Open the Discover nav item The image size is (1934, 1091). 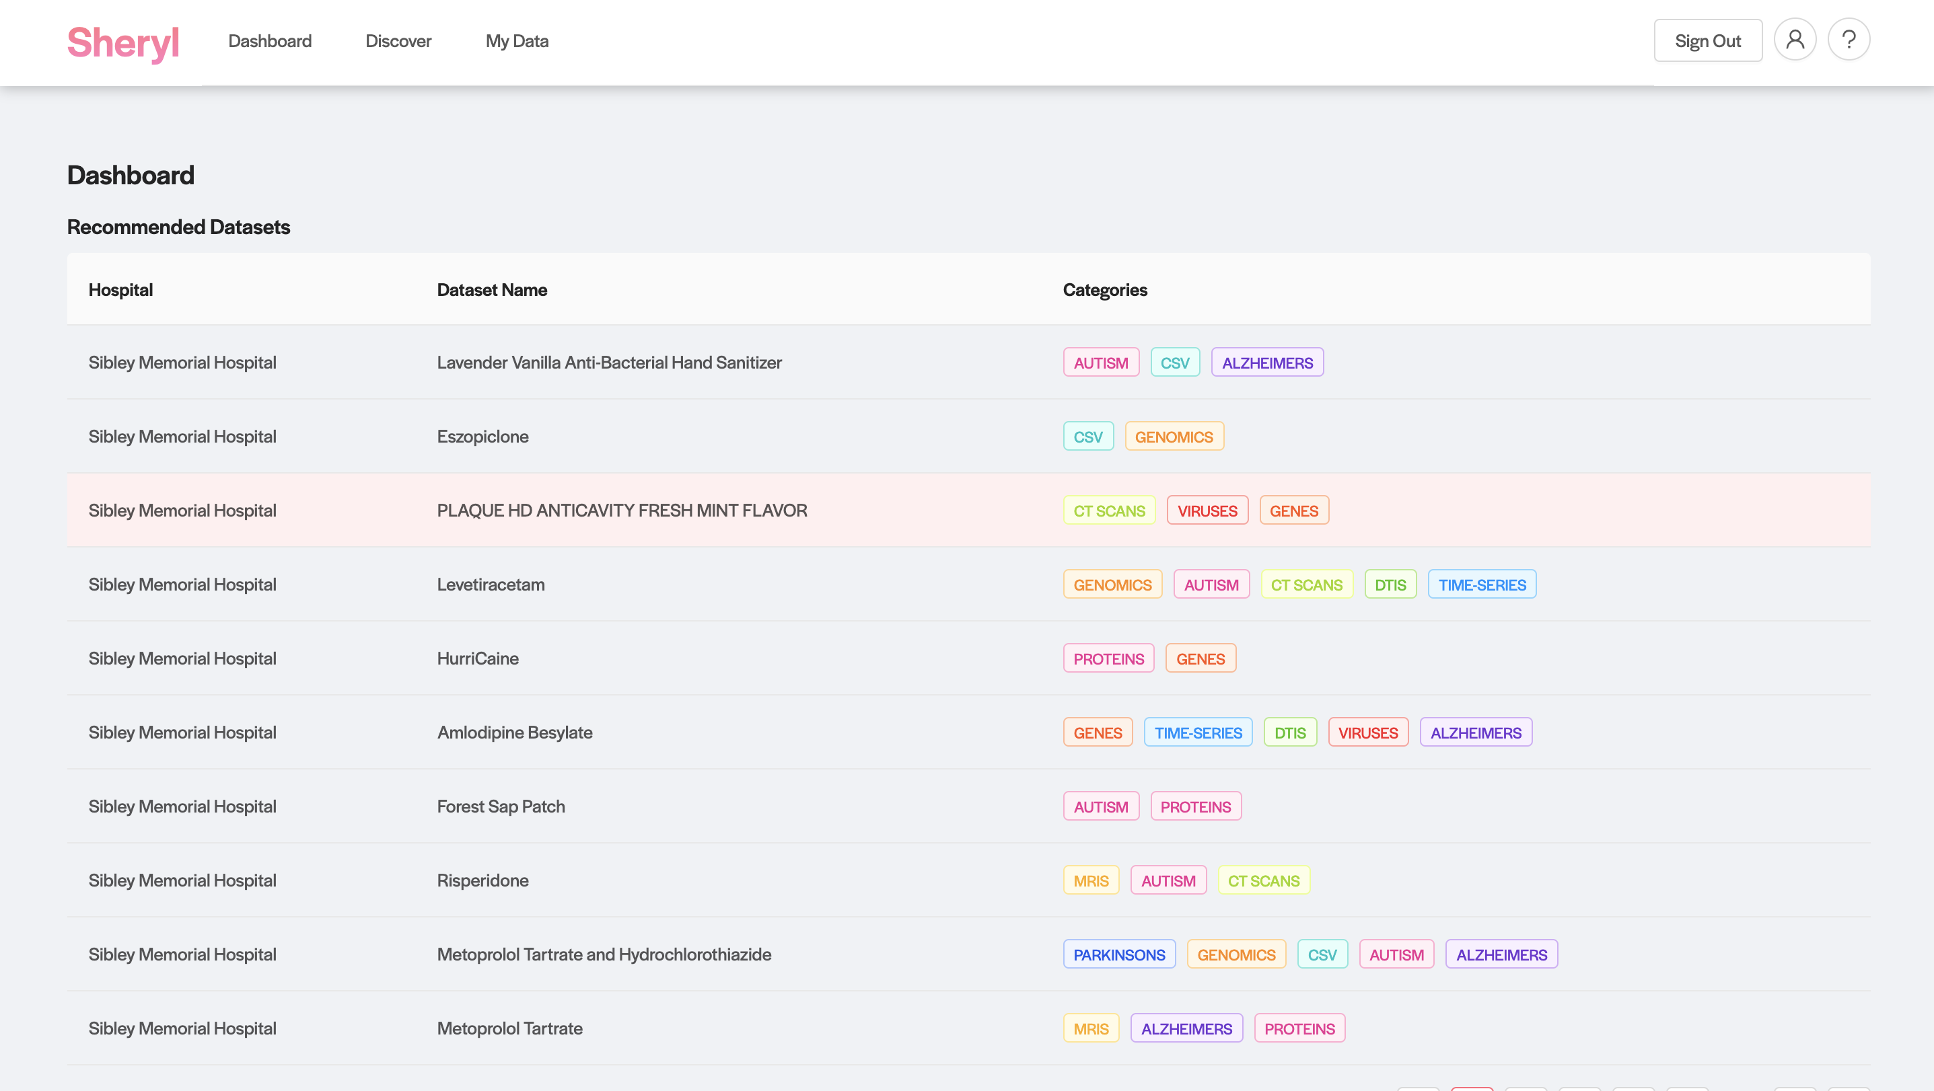tap(398, 41)
